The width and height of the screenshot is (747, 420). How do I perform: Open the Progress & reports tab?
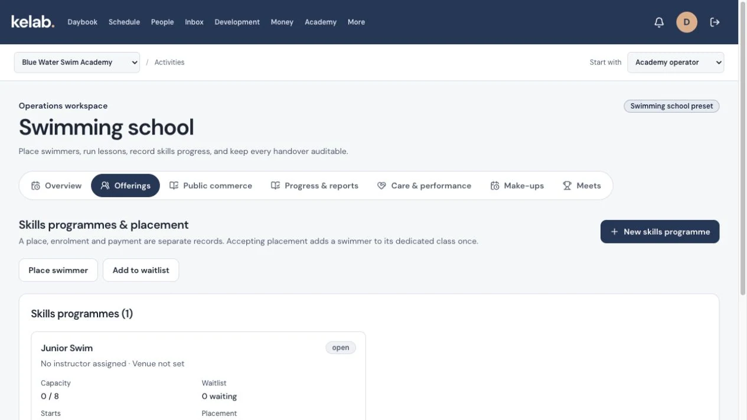pyautogui.click(x=315, y=186)
